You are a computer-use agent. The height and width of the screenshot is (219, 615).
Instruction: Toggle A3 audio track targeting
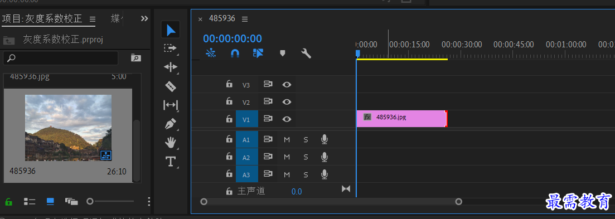point(246,174)
